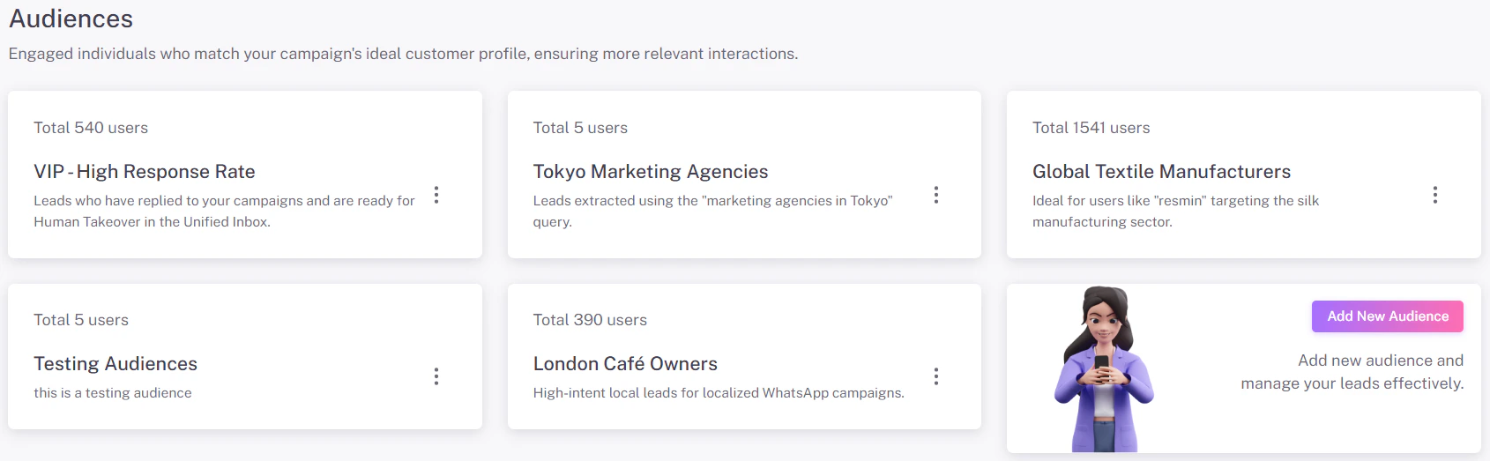
Task: Open the London Café Owners title
Action: [x=625, y=364]
